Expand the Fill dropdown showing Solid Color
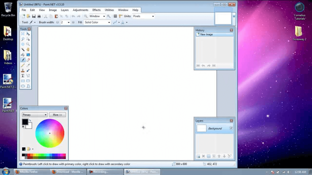Image resolution: width=312 pixels, height=175 pixels. [97, 23]
